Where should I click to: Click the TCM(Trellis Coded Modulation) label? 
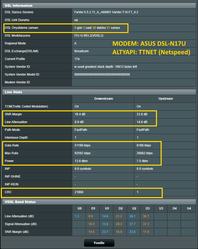point(26,106)
